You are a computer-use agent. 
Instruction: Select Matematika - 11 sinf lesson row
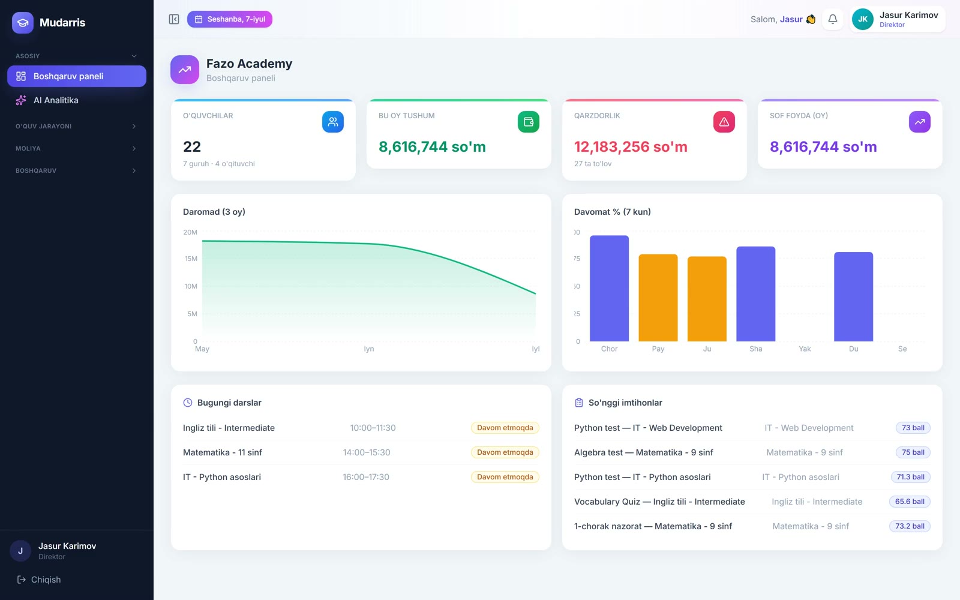[361, 452]
